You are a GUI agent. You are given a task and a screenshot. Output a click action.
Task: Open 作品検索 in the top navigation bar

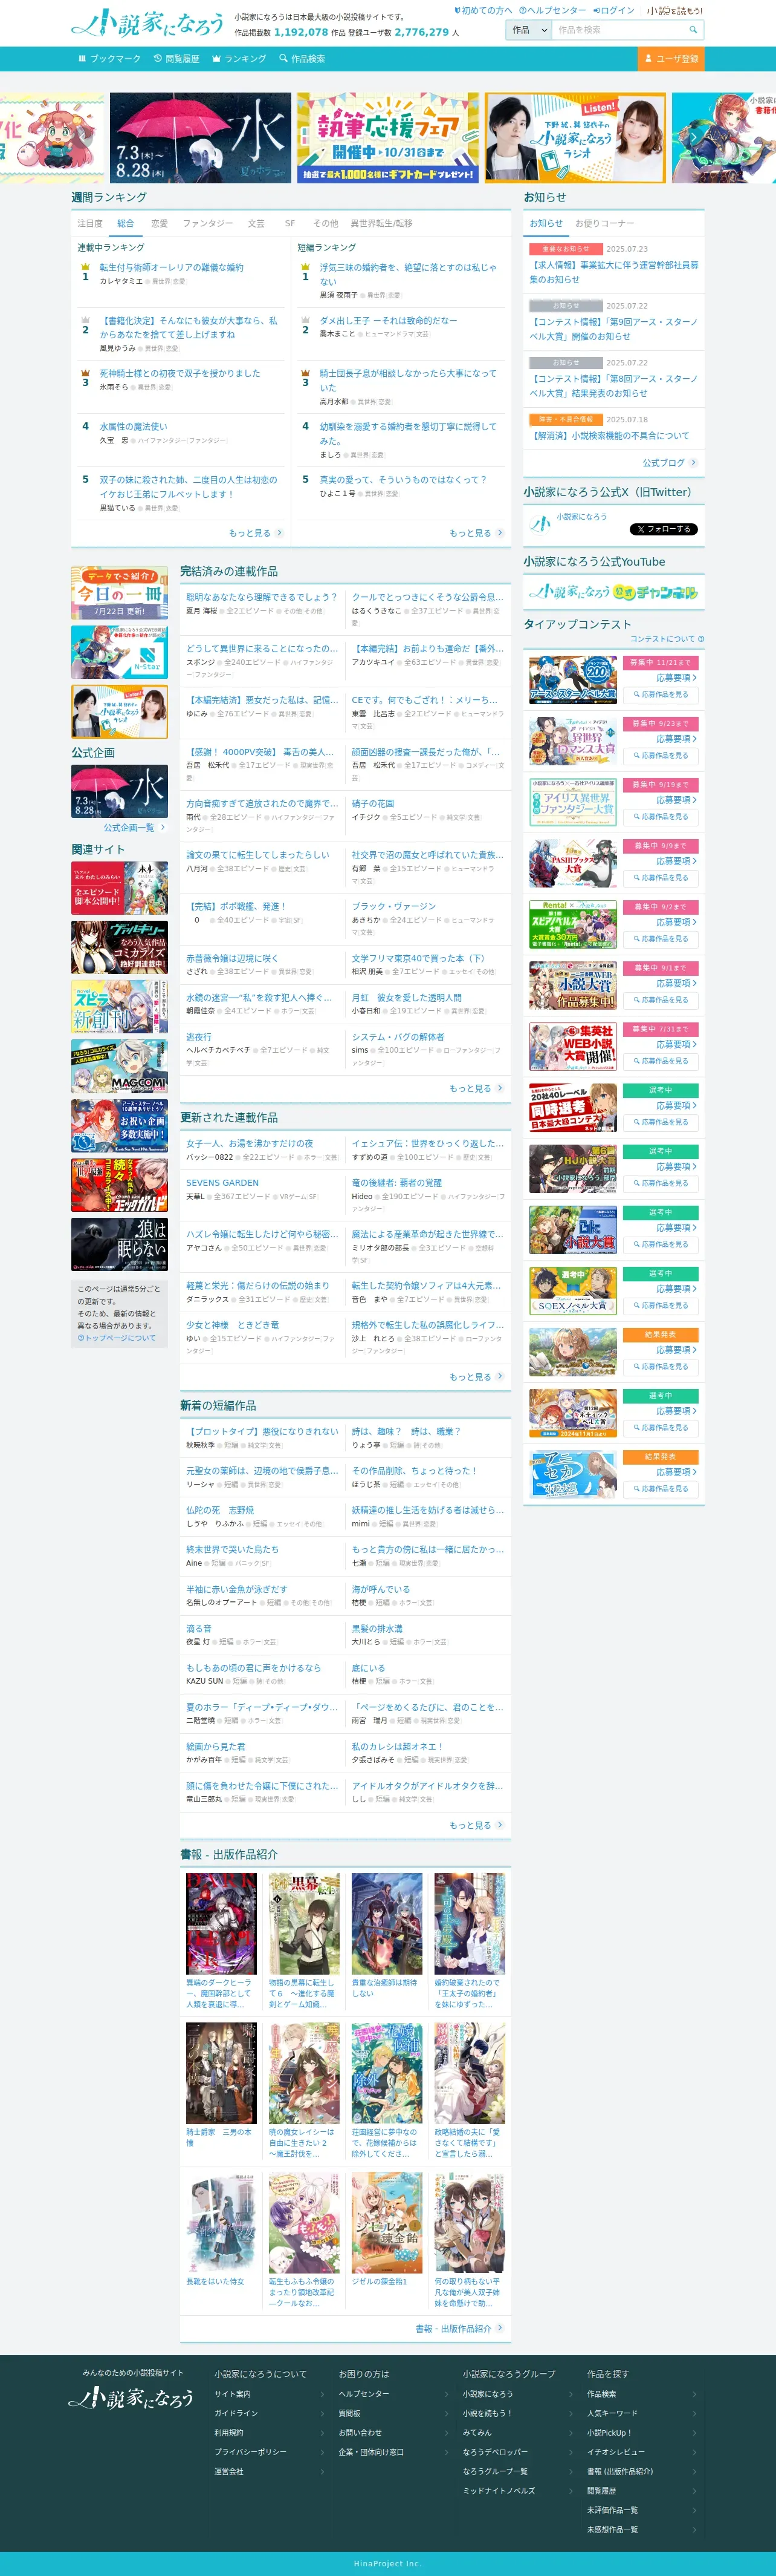(303, 59)
